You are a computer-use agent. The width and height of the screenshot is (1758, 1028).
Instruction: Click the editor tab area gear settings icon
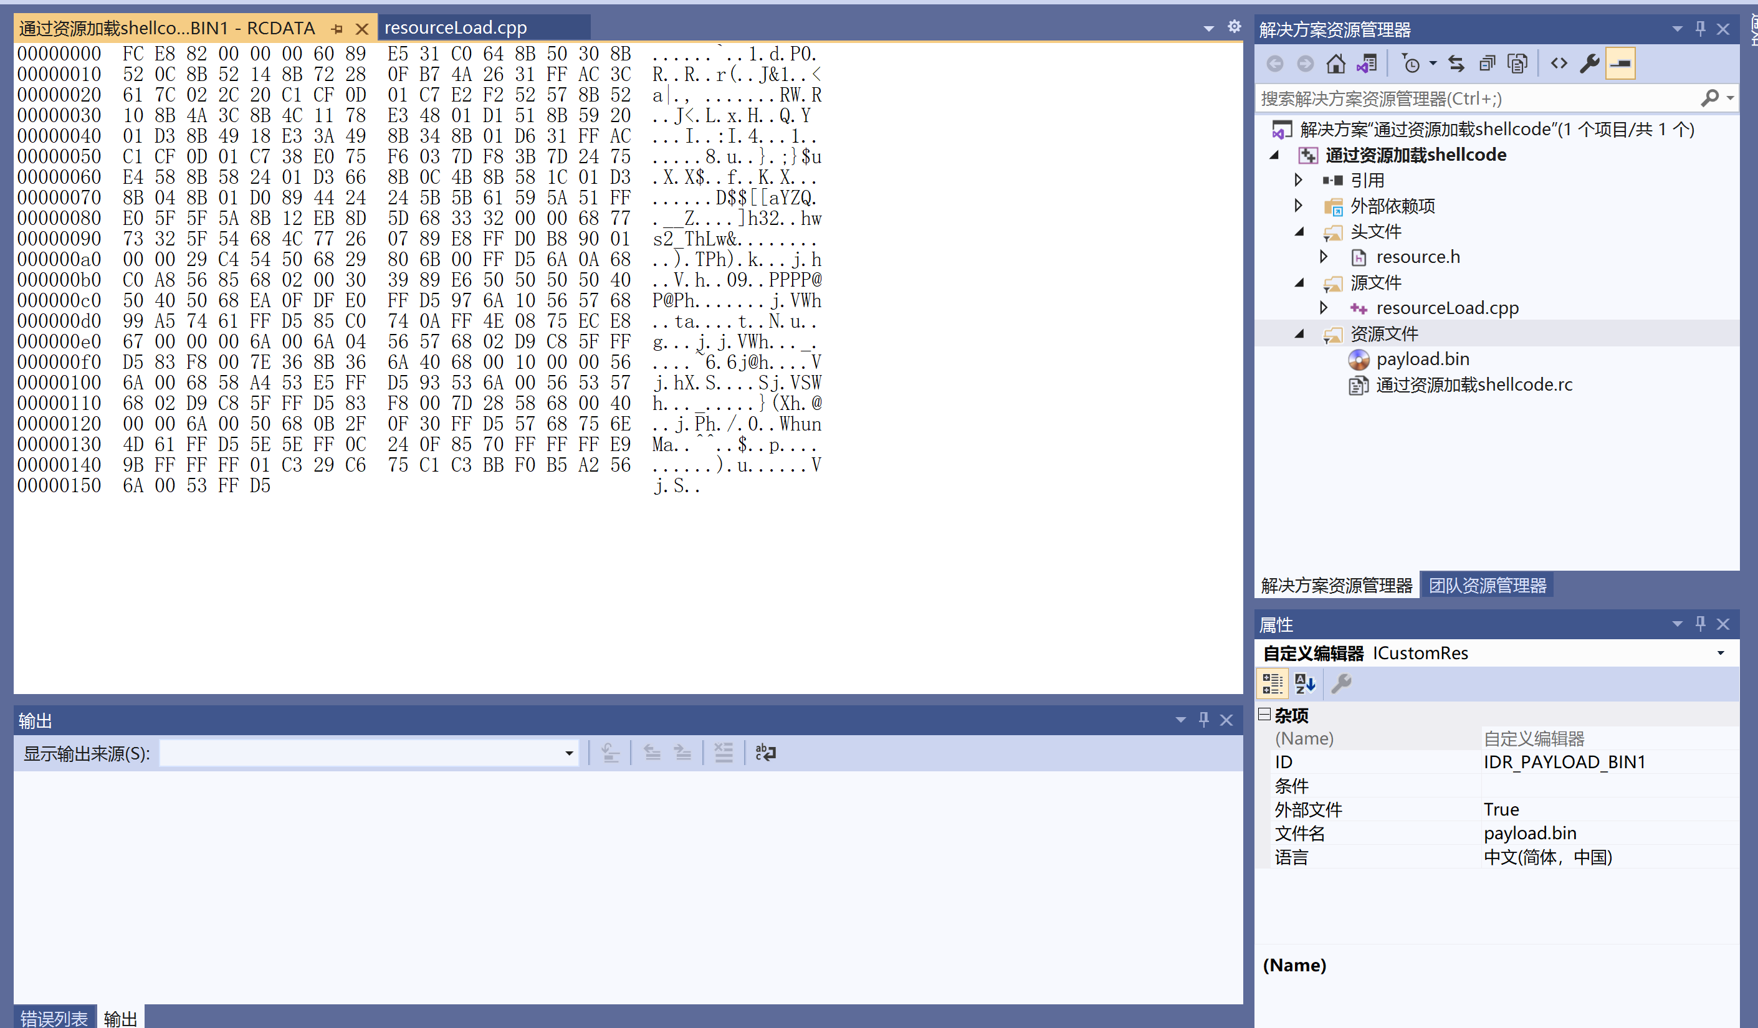pyautogui.click(x=1234, y=27)
